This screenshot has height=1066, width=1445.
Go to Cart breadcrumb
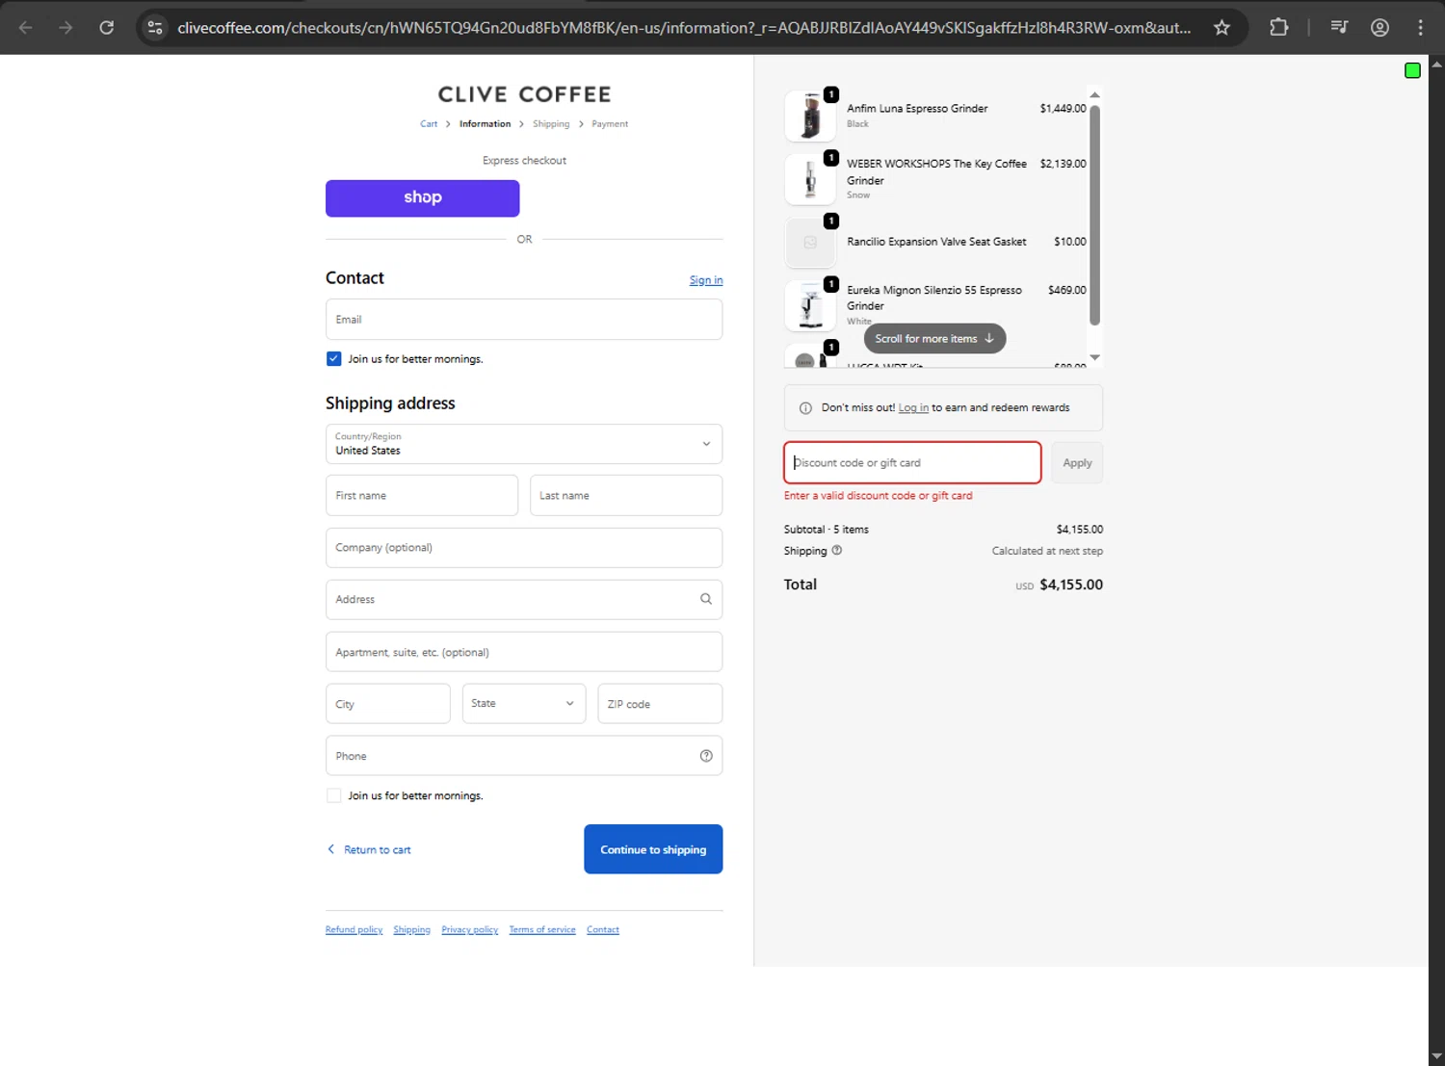pos(429,124)
